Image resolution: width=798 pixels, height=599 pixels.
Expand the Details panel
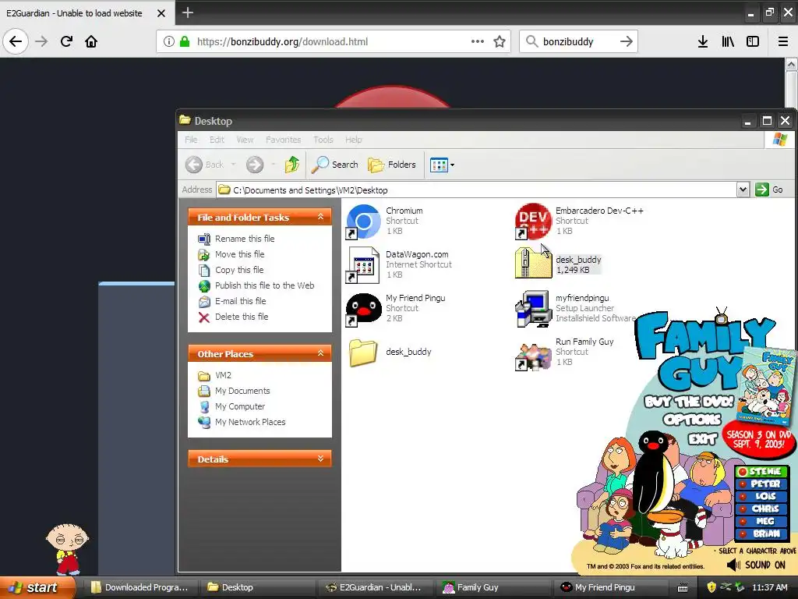pyautogui.click(x=320, y=459)
